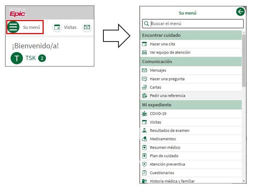Click the Encontrar cuidado section header

pyautogui.click(x=191, y=35)
